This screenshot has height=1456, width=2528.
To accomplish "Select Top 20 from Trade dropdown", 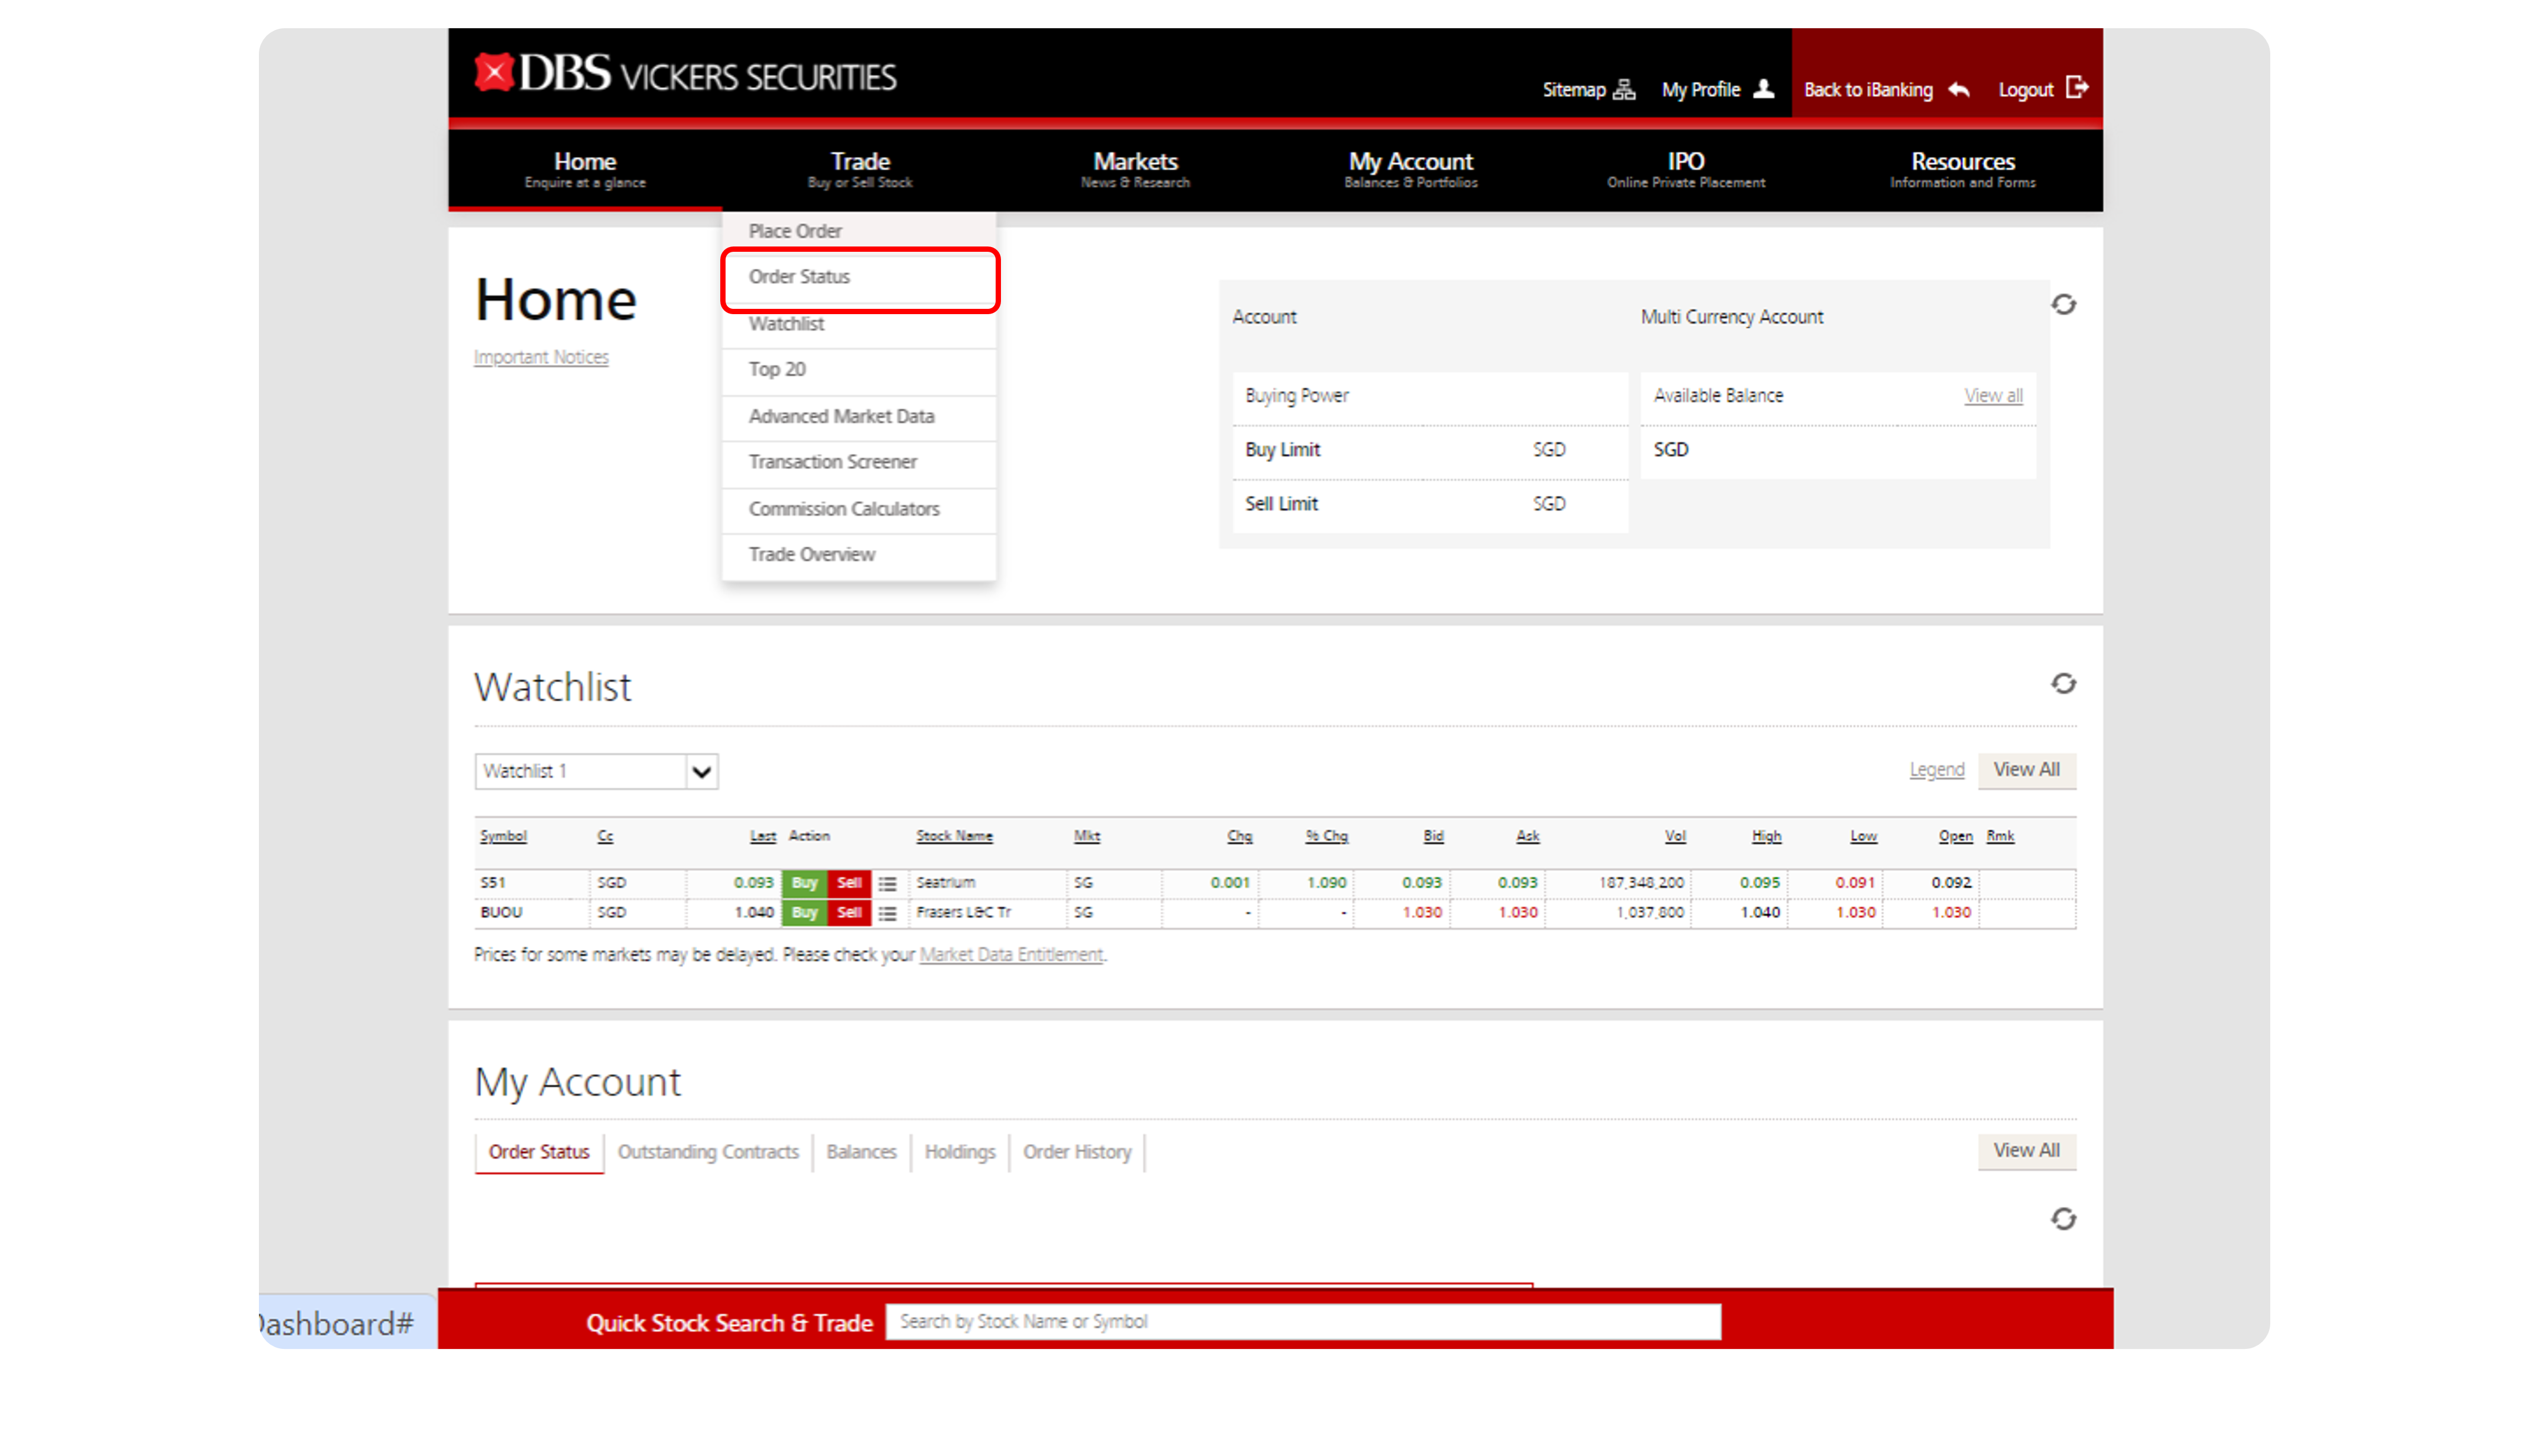I will pyautogui.click(x=859, y=370).
